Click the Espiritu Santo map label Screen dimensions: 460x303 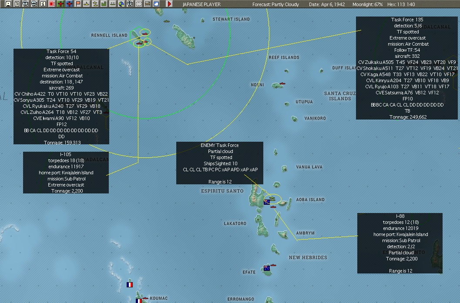point(222,191)
